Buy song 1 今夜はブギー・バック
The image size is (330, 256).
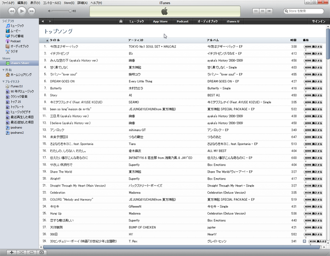[x=313, y=47]
